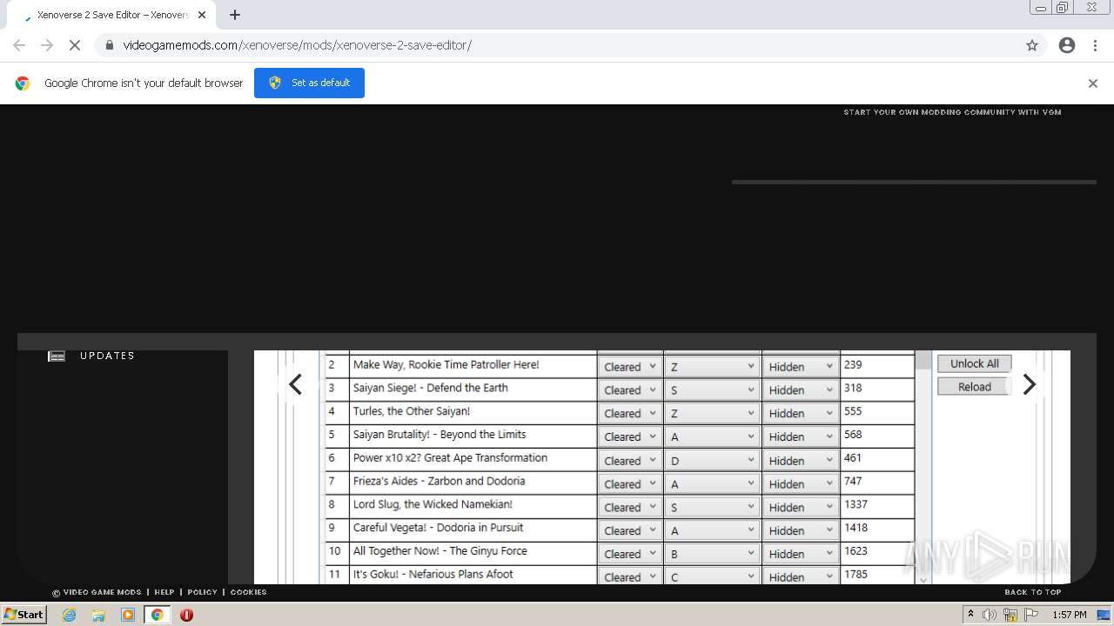Close the Xenoverse 2 Save Editor tab

[202, 15]
